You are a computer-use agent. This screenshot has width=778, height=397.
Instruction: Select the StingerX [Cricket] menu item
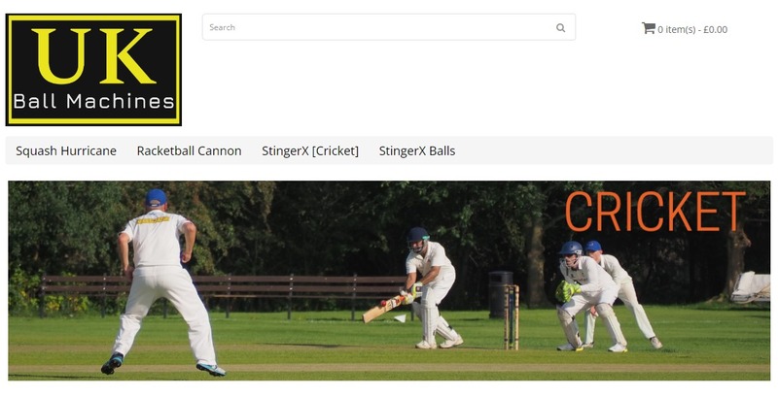[x=310, y=151]
